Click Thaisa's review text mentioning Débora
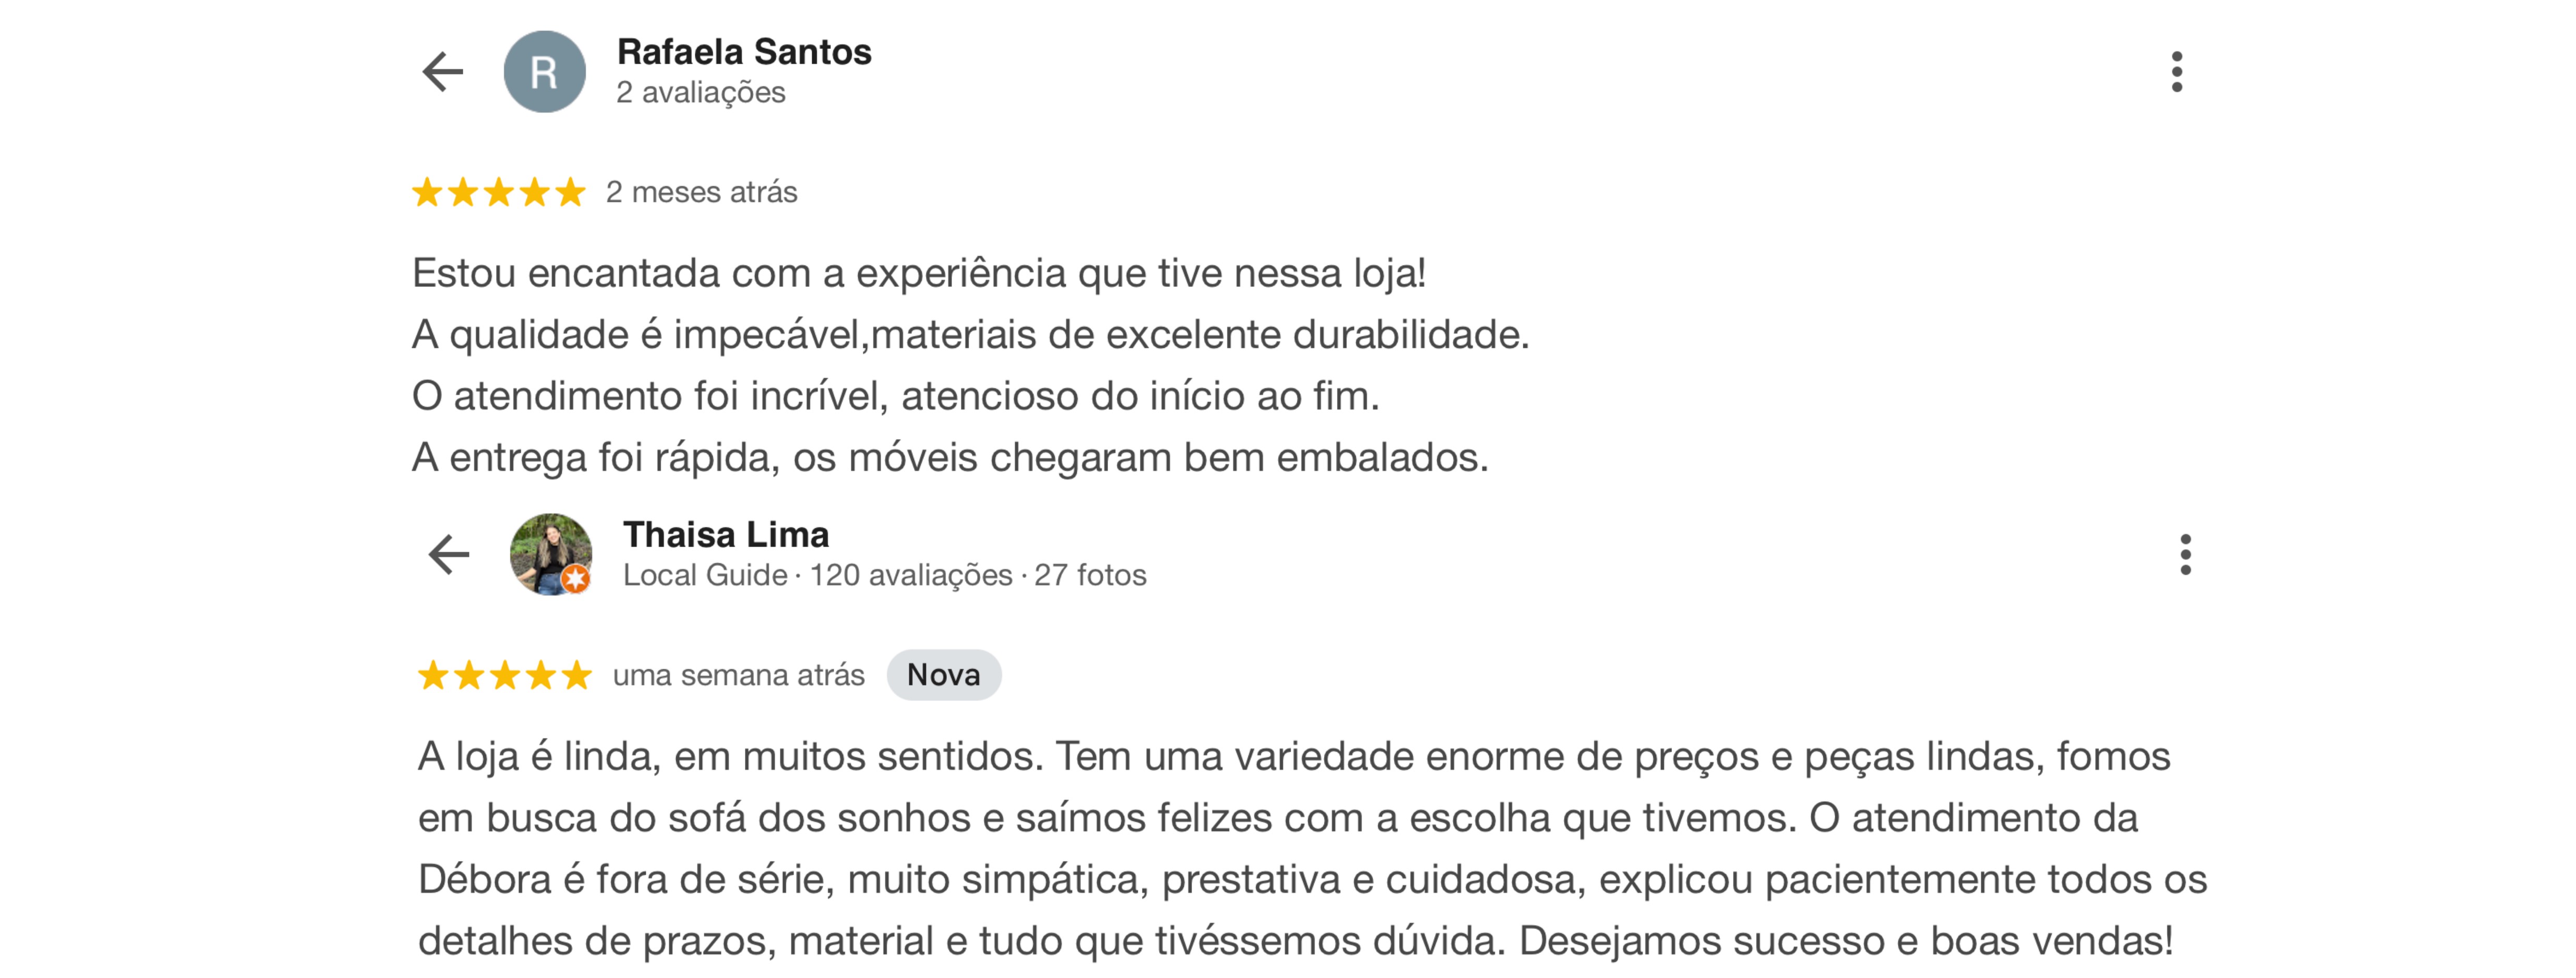Screen dimensions: 2576x978 coord(1312,848)
